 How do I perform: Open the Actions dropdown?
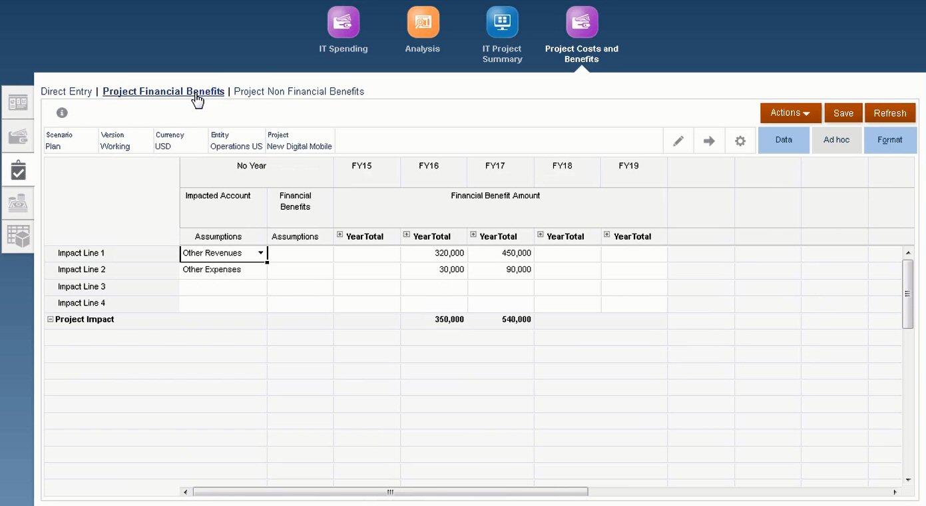click(x=790, y=113)
